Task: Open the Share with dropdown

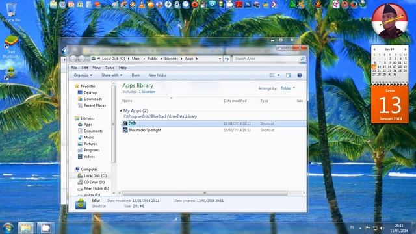Action: (x=112, y=75)
